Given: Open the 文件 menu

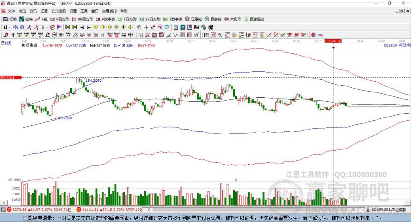Looking at the screenshot, I should tap(11, 11).
